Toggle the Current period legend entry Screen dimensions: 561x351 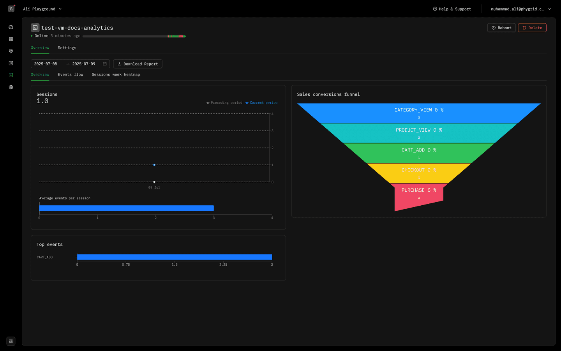point(263,102)
